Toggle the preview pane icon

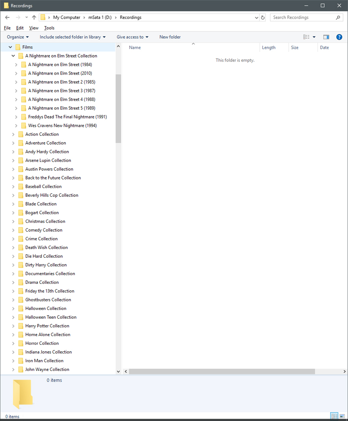pos(326,37)
